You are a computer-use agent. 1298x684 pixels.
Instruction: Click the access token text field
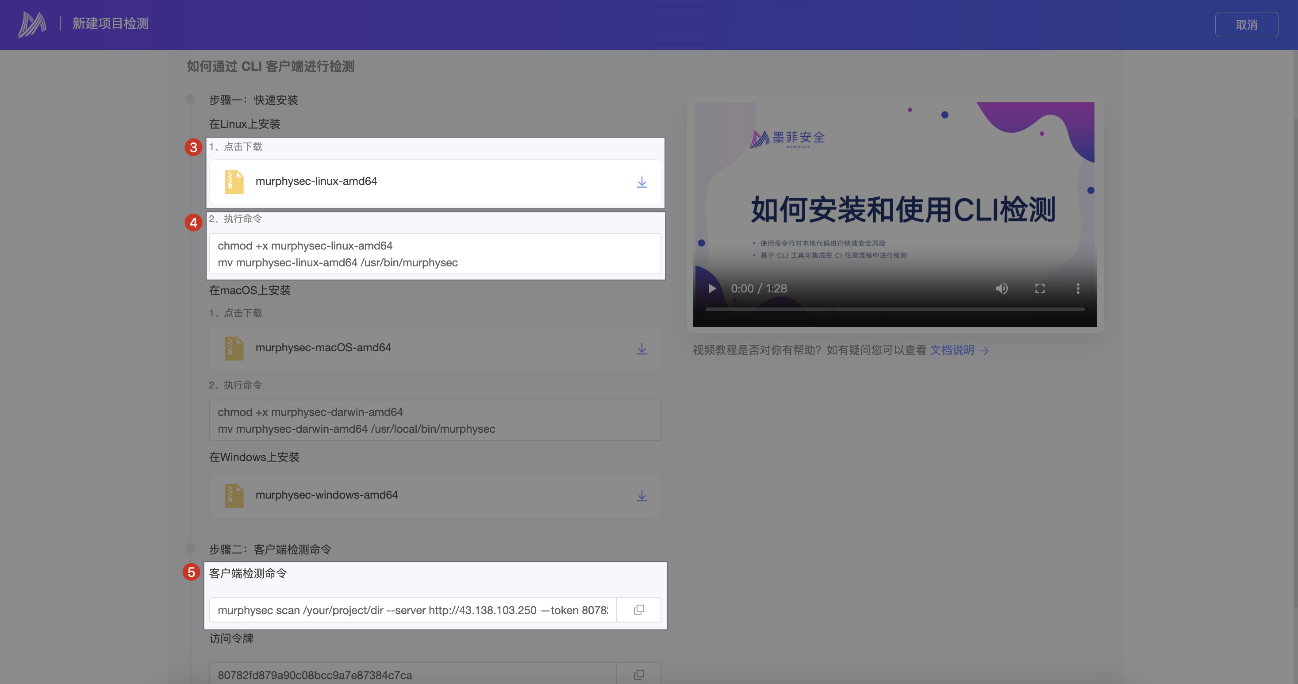[412, 674]
